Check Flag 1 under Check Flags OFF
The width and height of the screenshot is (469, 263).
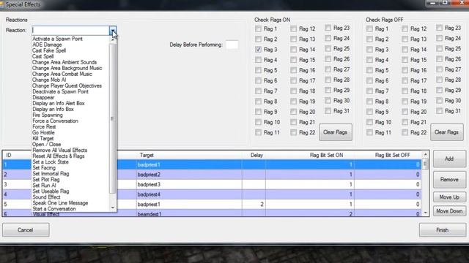coord(369,29)
